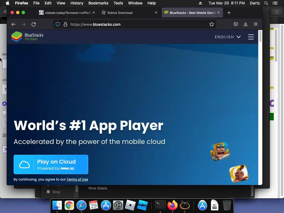Click the BlueStacks logo

[x=27, y=36]
